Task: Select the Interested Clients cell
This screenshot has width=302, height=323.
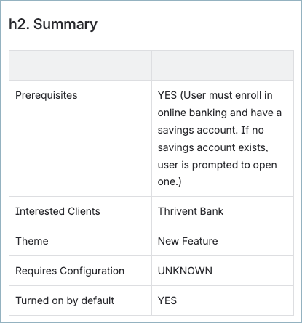Action: pyautogui.click(x=80, y=211)
